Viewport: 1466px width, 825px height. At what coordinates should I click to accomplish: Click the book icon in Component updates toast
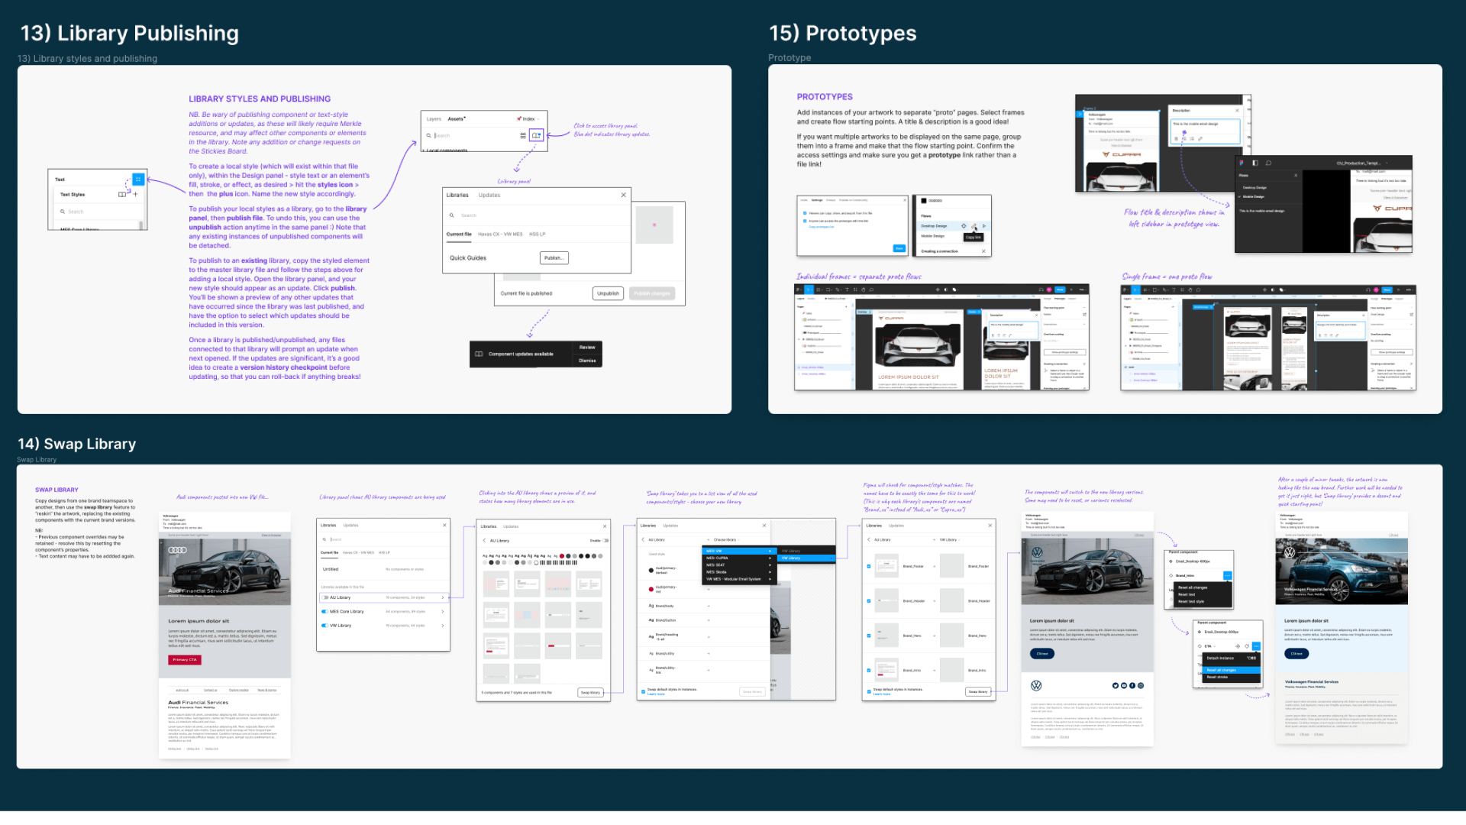click(479, 354)
